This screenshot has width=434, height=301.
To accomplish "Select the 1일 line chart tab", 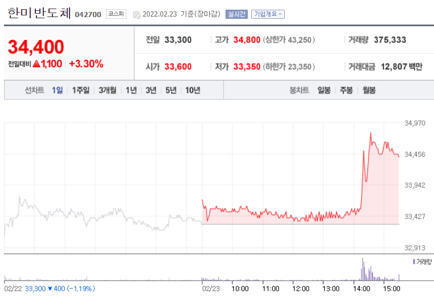I will pyautogui.click(x=58, y=90).
